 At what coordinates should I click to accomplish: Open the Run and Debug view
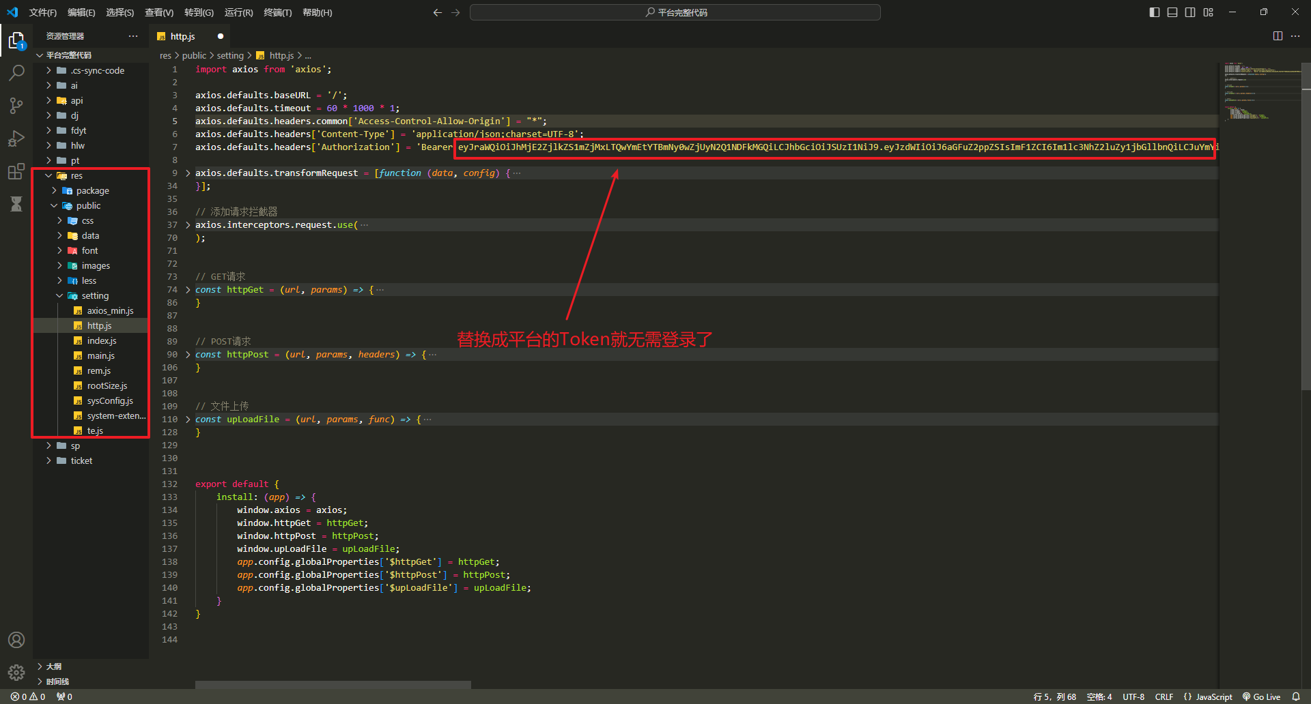click(x=16, y=138)
